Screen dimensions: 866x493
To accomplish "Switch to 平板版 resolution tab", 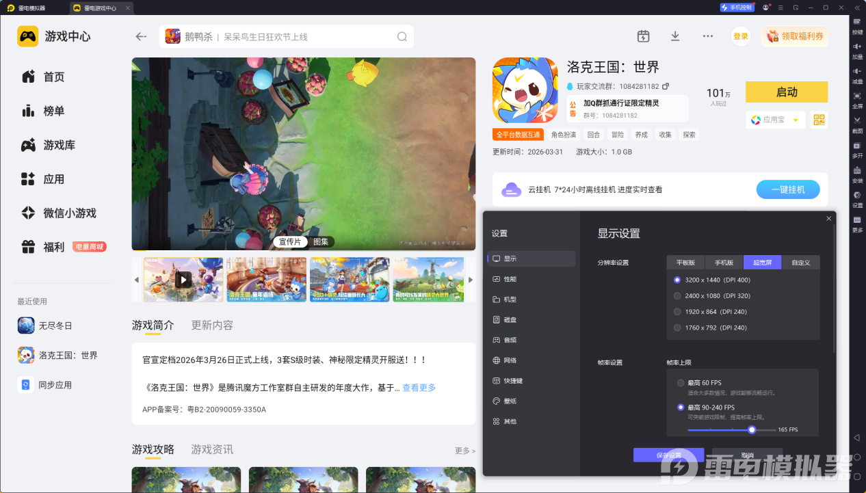I will coord(685,262).
